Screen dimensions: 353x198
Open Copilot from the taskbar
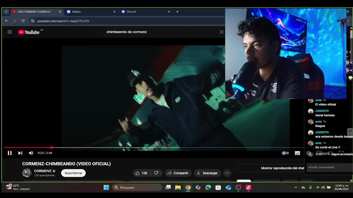pyautogui.click(x=198, y=188)
